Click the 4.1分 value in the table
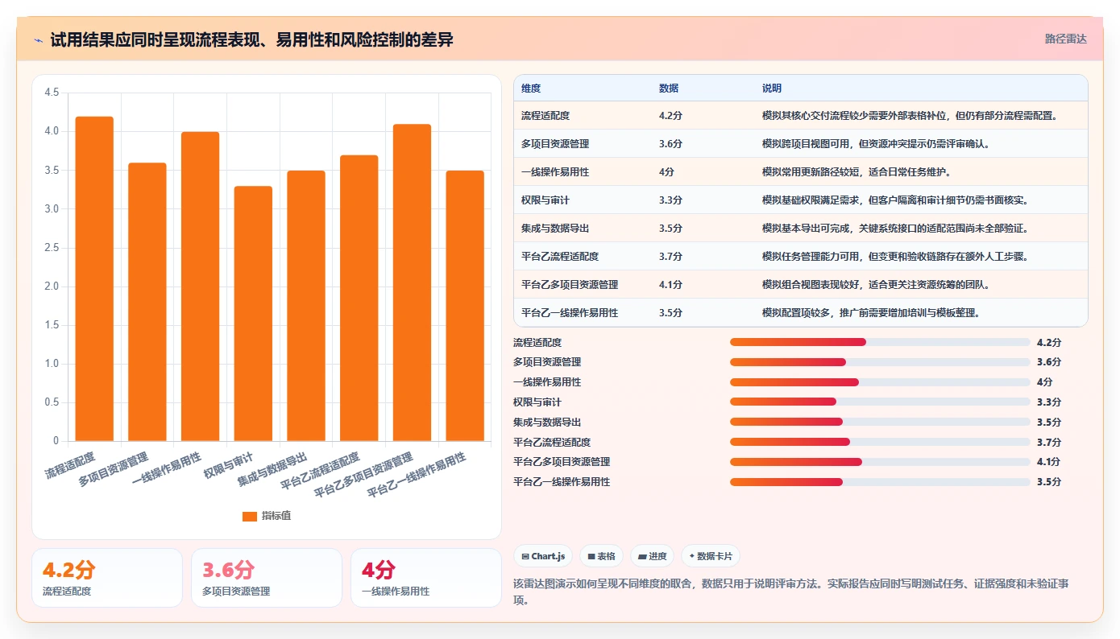The width and height of the screenshot is (1120, 639). pos(670,284)
